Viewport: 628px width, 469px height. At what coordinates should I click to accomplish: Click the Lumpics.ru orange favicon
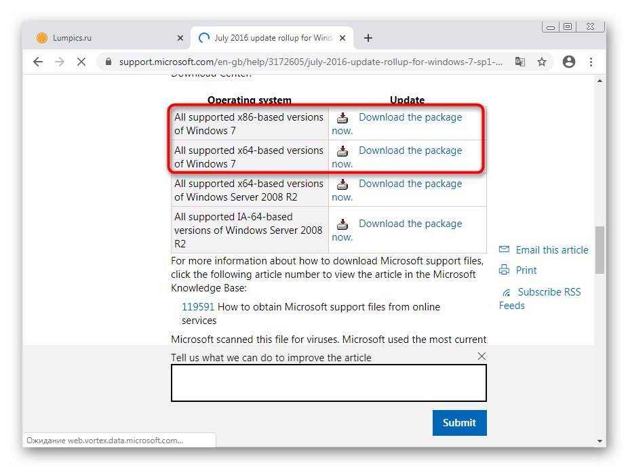(x=42, y=38)
